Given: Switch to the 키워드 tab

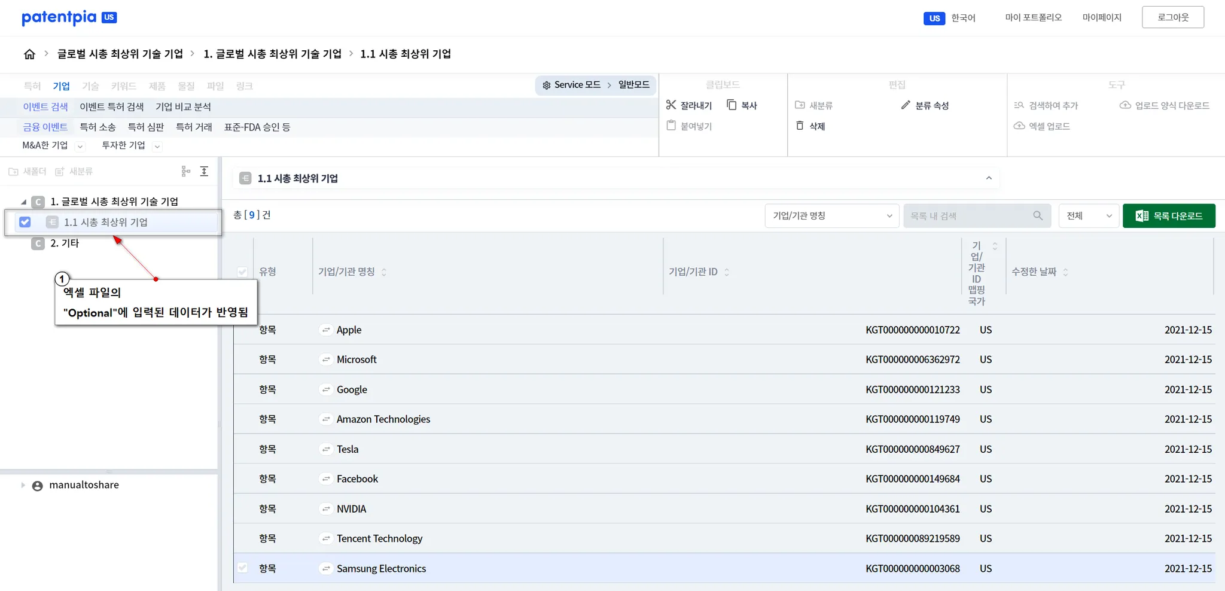Looking at the screenshot, I should (x=124, y=86).
